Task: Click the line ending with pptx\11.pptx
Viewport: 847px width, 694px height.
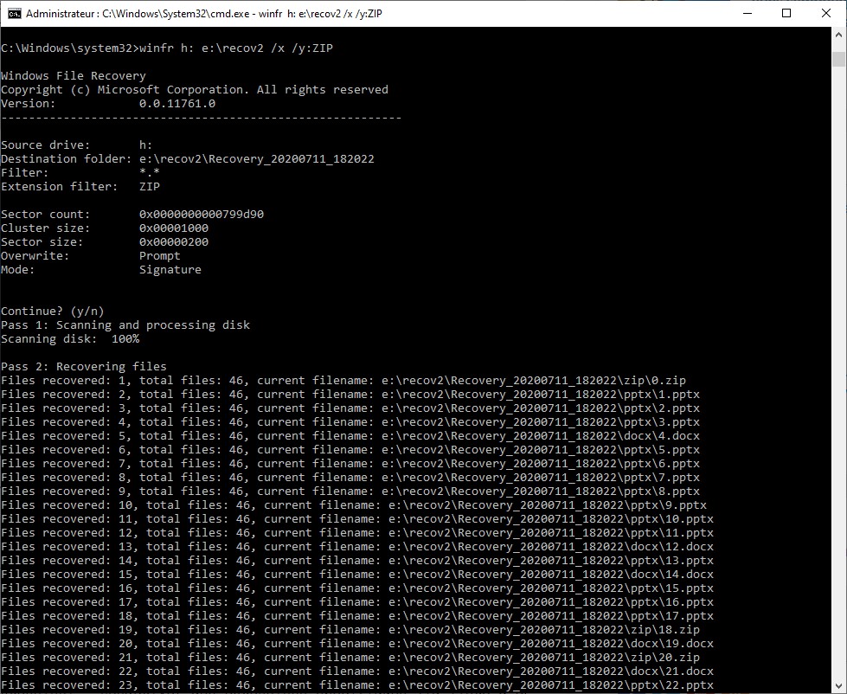Action: (357, 533)
